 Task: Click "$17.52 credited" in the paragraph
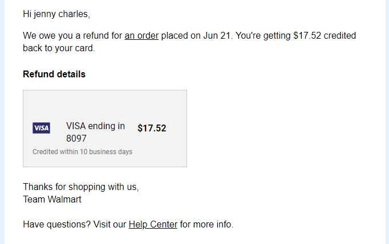tap(325, 36)
